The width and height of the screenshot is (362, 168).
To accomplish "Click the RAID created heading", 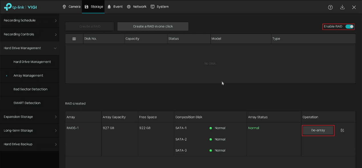I will [75, 104].
